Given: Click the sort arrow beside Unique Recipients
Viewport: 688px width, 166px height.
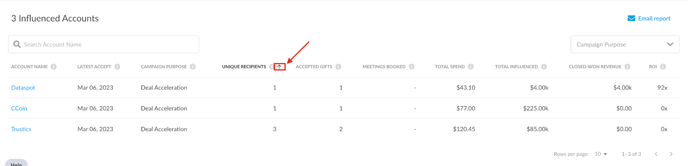Looking at the screenshot, I should point(279,67).
